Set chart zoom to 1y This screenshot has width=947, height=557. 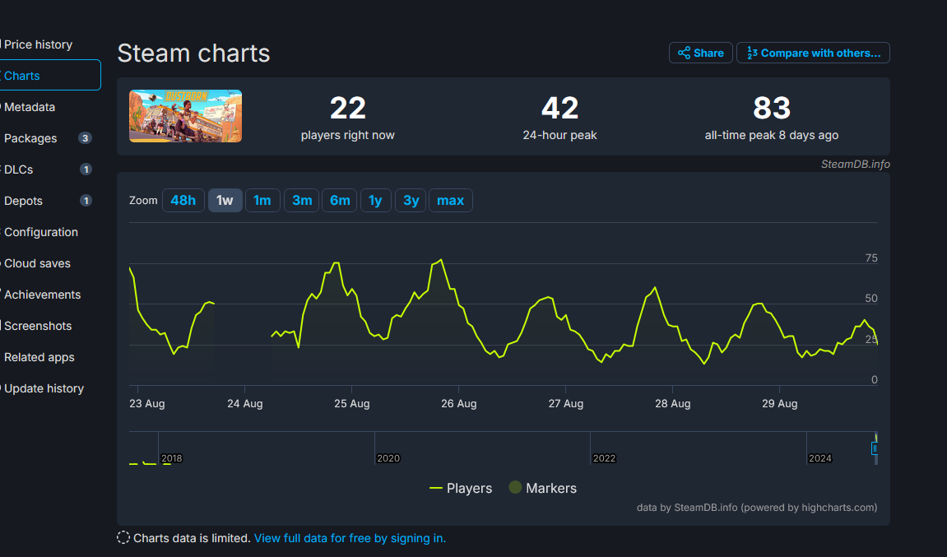(x=376, y=201)
